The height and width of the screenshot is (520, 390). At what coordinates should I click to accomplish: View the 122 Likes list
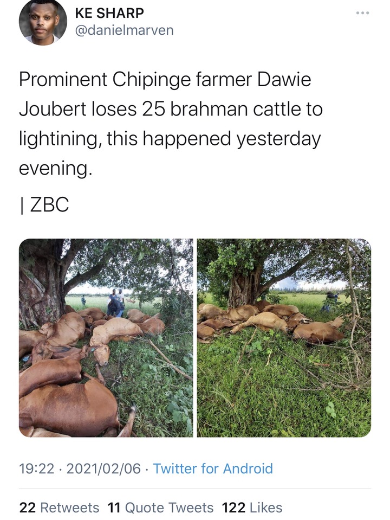(252, 508)
